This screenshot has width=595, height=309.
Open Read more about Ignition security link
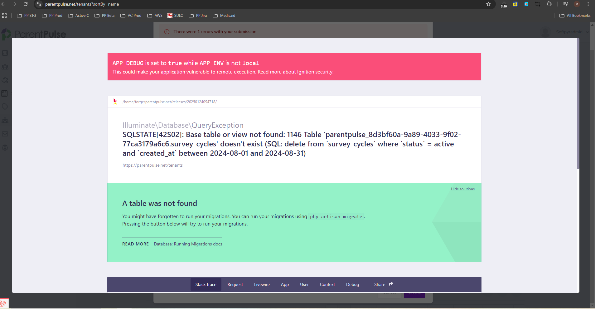(295, 72)
